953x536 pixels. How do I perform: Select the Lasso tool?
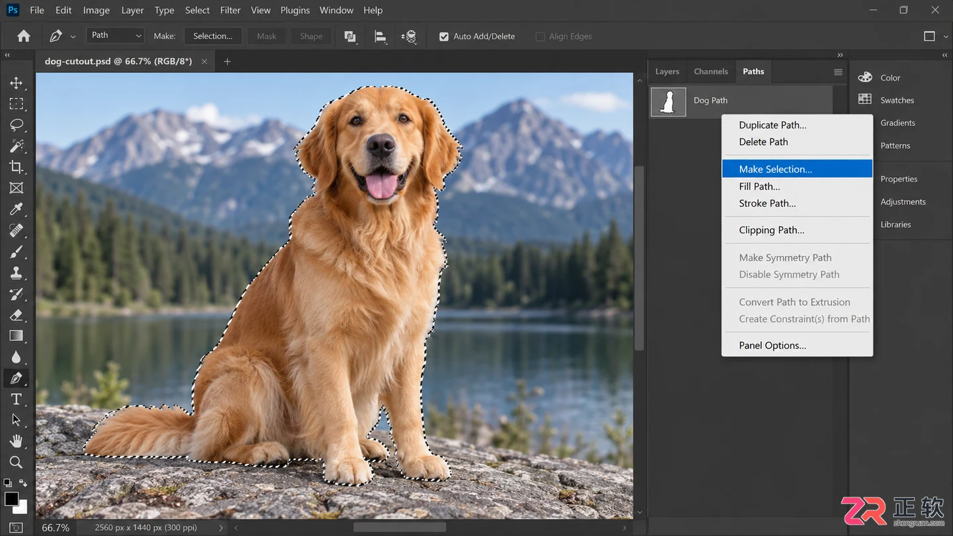click(16, 125)
